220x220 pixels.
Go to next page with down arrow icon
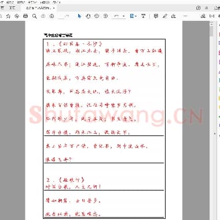click(52, 16)
